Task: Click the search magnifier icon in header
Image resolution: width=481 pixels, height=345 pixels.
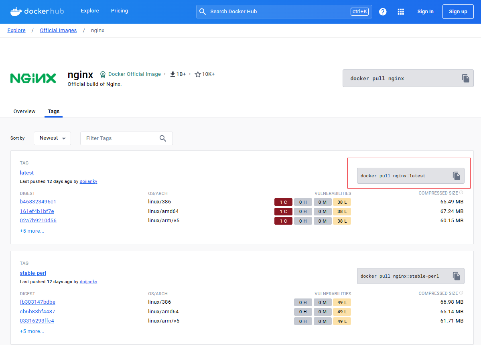Action: coord(203,12)
